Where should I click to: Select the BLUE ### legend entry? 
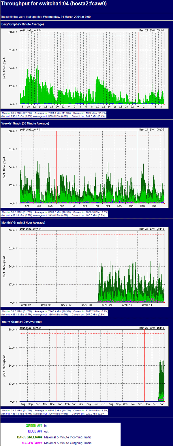(35, 431)
